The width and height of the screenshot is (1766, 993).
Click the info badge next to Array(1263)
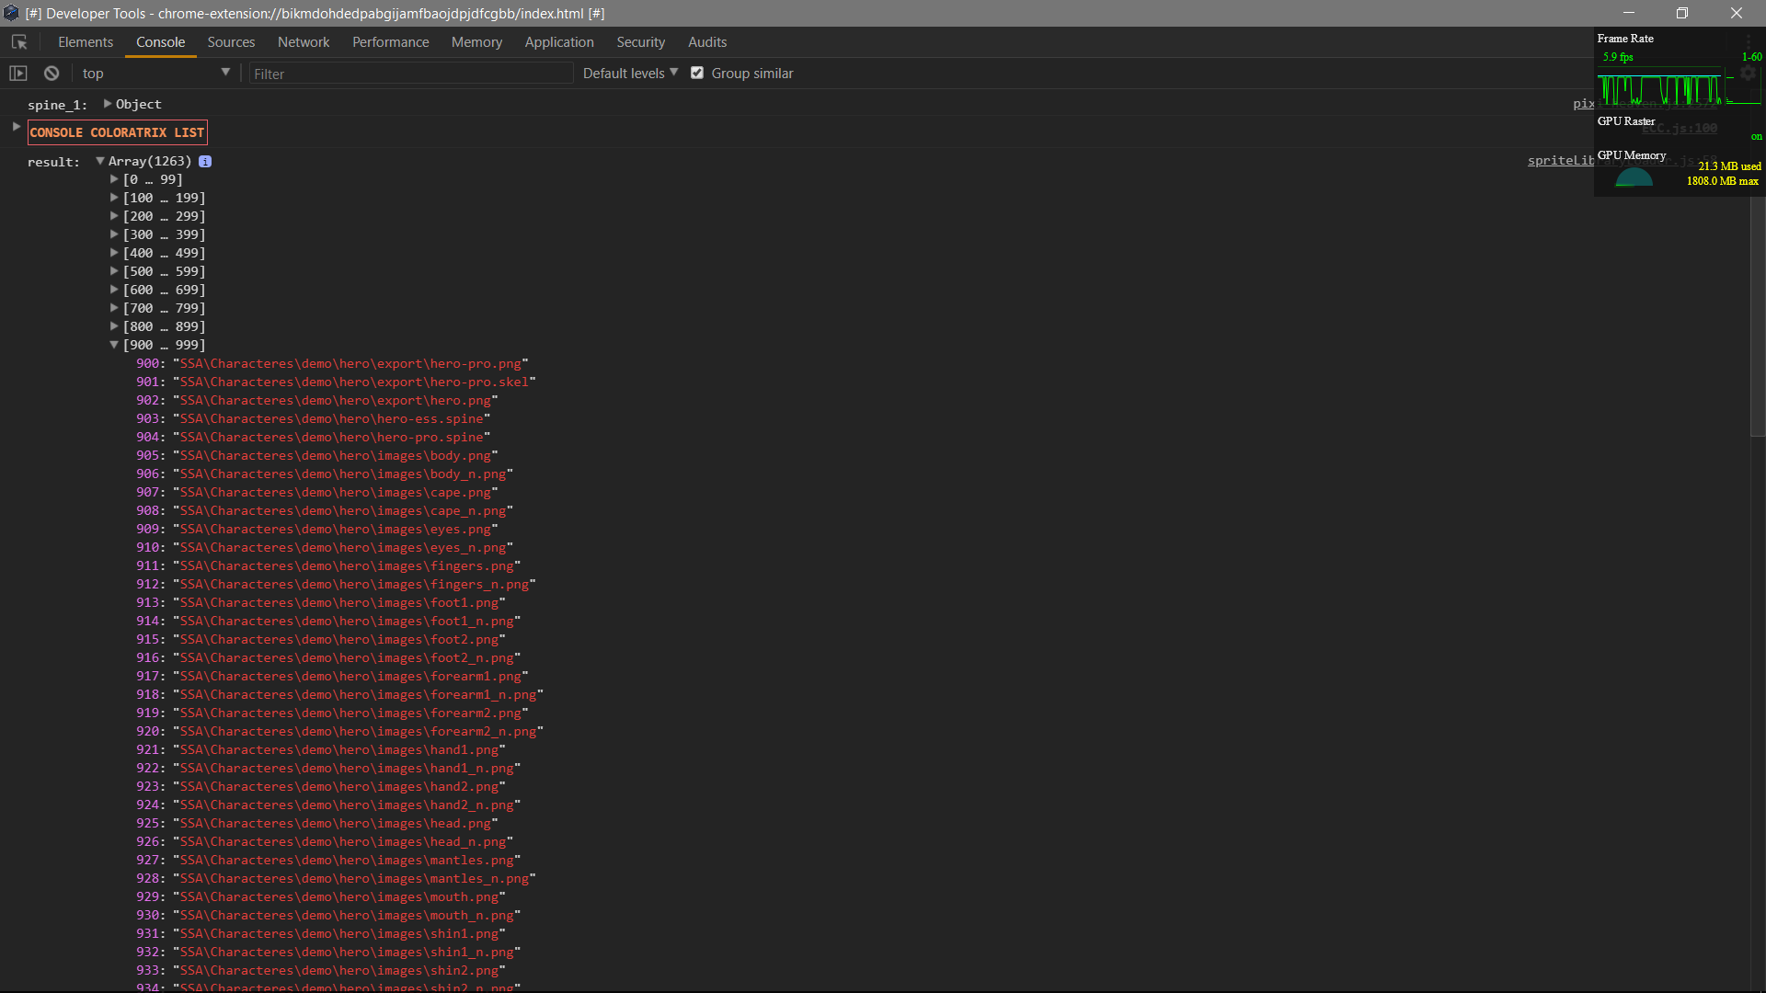[205, 161]
